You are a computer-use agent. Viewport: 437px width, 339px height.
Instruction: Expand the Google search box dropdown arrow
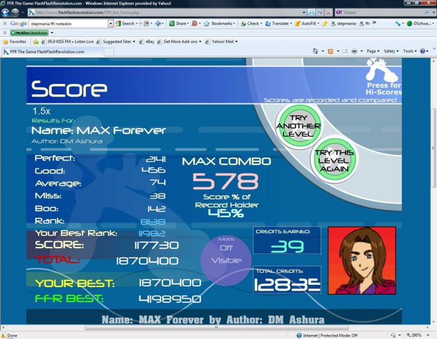[111, 24]
